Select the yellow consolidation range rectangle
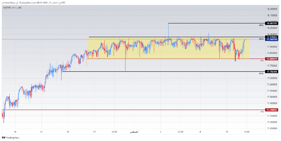The width and height of the screenshot is (281, 141). 168,48
